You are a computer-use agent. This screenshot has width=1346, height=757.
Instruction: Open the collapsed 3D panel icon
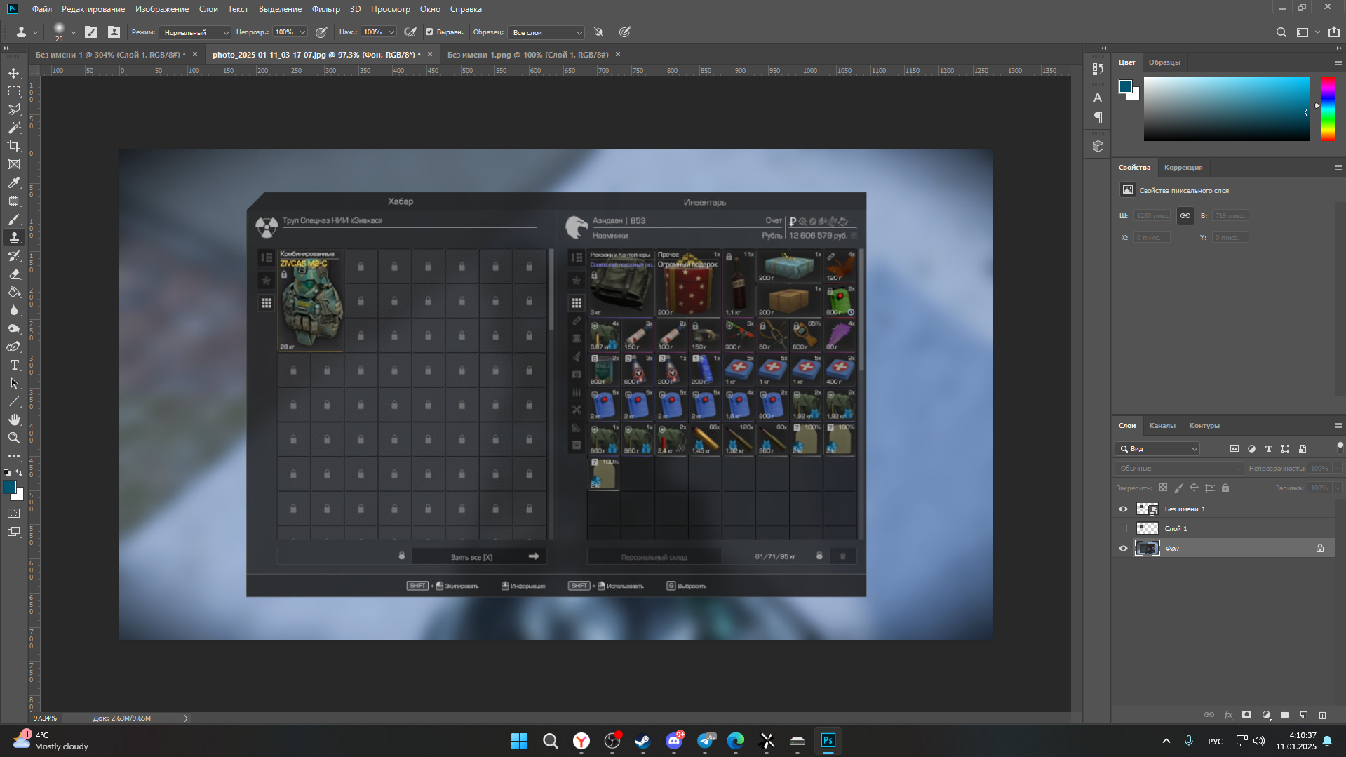click(1098, 146)
